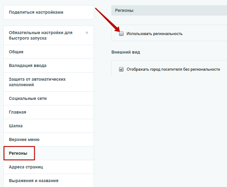Go to Валидация ввода settings
The width and height of the screenshot is (227, 187).
49,65
